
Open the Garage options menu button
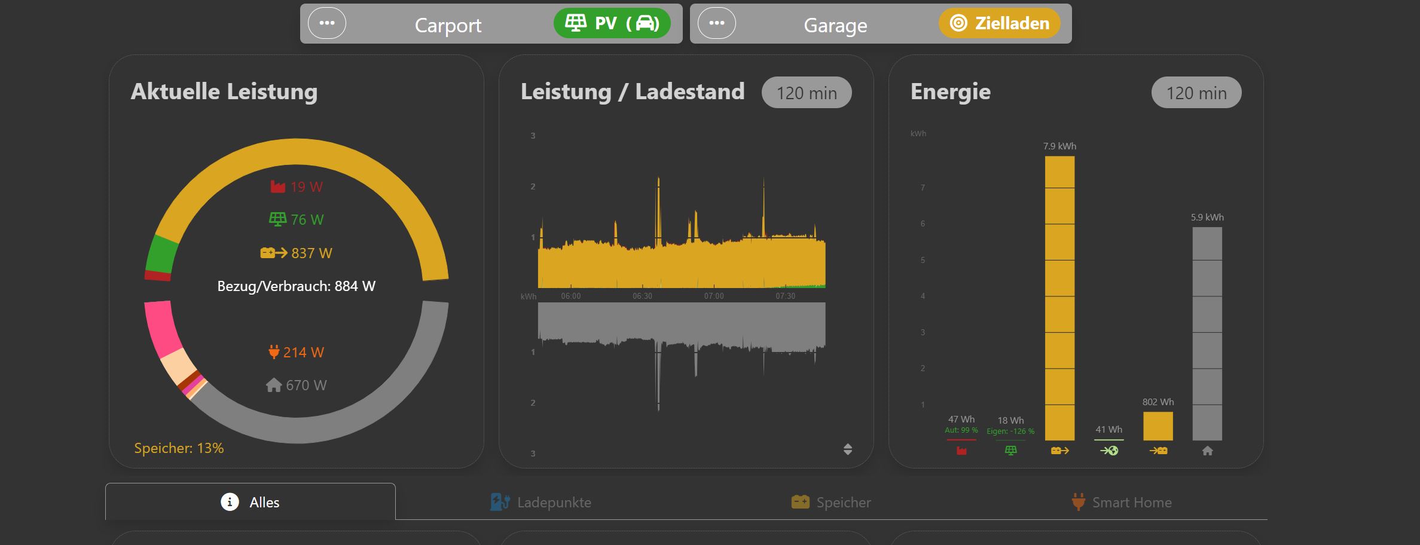(x=717, y=23)
